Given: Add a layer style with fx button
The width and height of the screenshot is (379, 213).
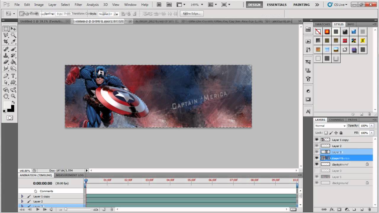Looking at the screenshot, I should tap(332, 209).
